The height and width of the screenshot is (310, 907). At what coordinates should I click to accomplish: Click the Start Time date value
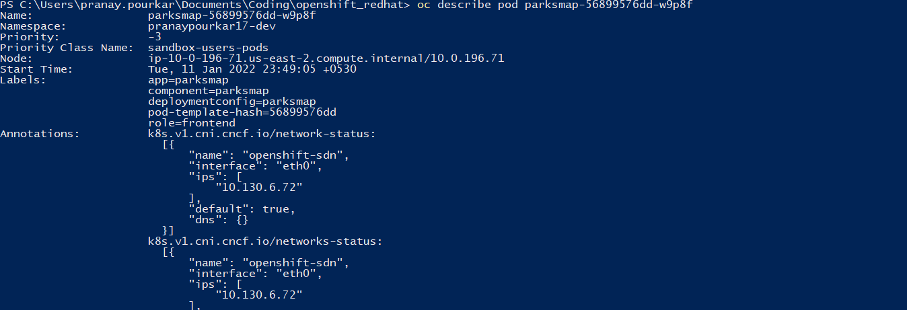point(252,69)
